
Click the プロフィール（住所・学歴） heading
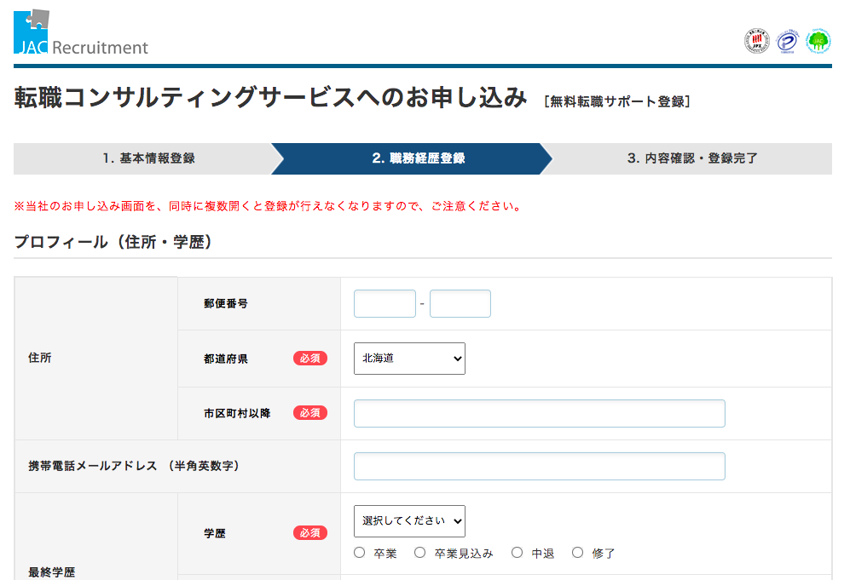click(x=114, y=242)
